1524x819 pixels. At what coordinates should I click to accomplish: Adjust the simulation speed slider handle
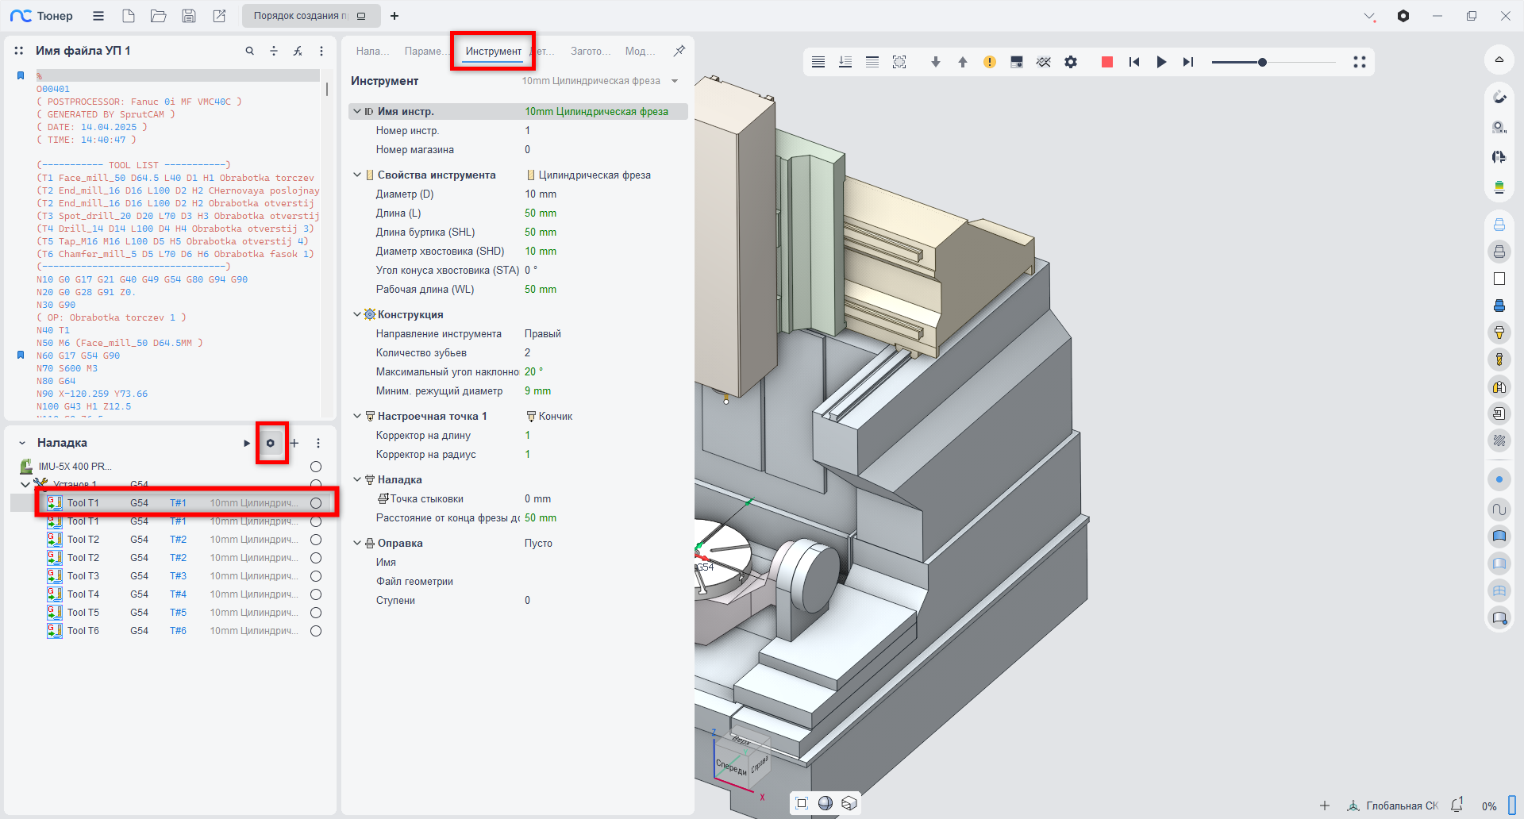[1262, 62]
